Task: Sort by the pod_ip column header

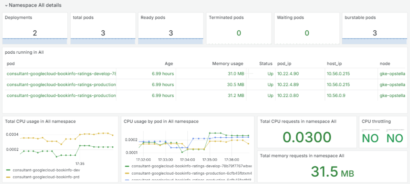Action: tap(284, 63)
